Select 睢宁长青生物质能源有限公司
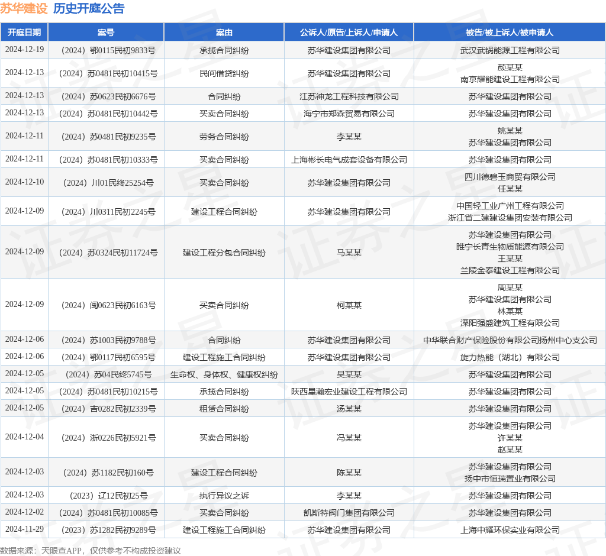Screen dimensions: 606x556 coord(510,247)
